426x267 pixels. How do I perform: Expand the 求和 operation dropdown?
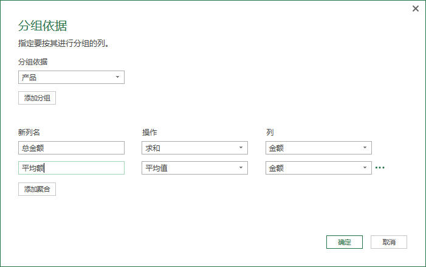pyautogui.click(x=194, y=148)
